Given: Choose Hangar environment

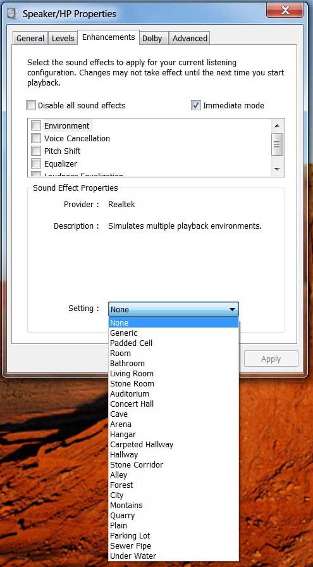Looking at the screenshot, I should 174,435.
